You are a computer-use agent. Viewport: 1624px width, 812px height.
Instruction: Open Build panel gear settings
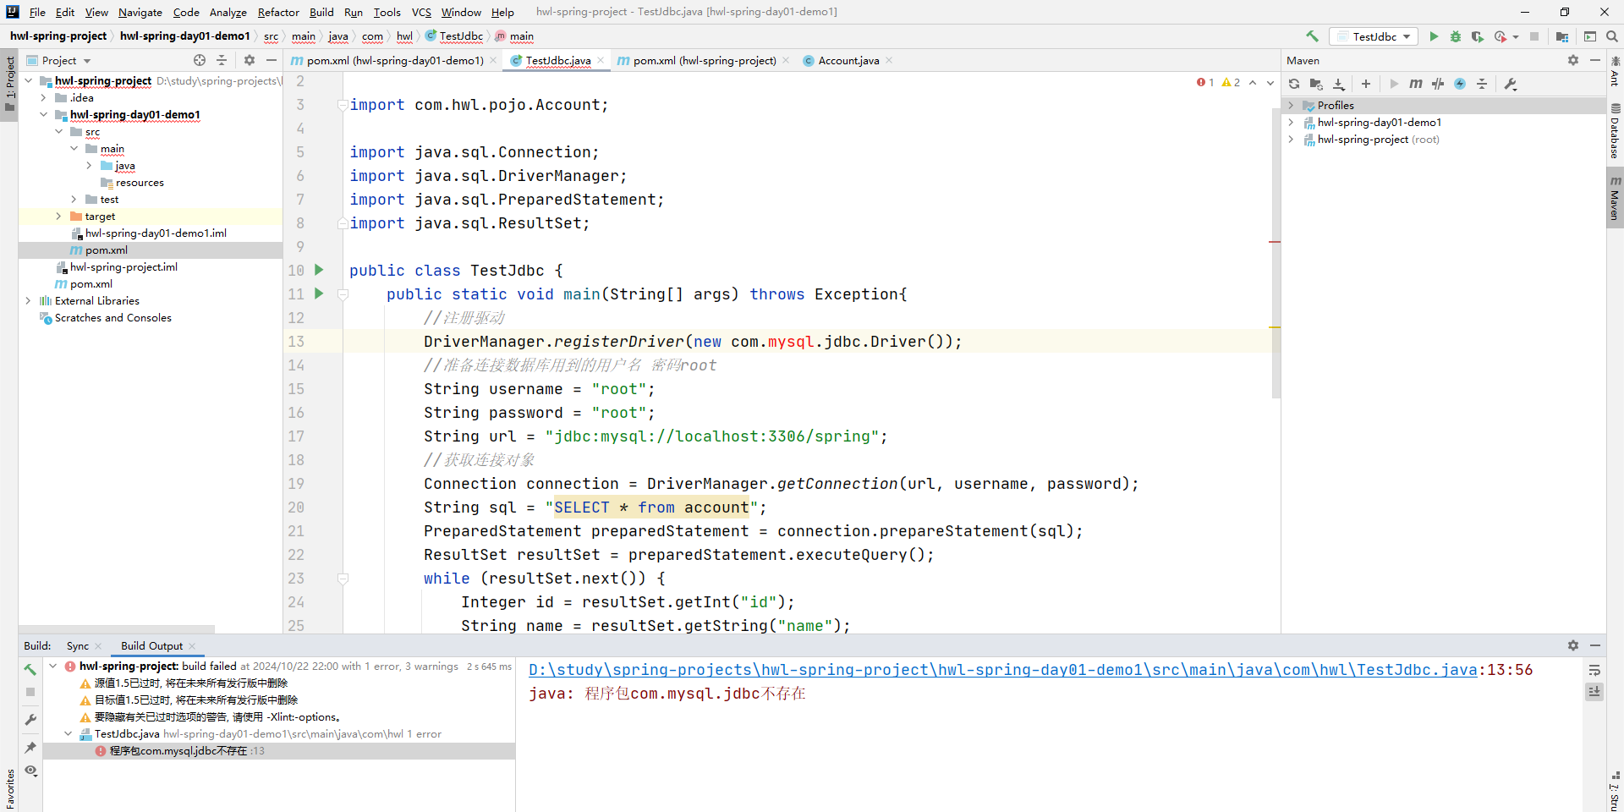point(1573,645)
